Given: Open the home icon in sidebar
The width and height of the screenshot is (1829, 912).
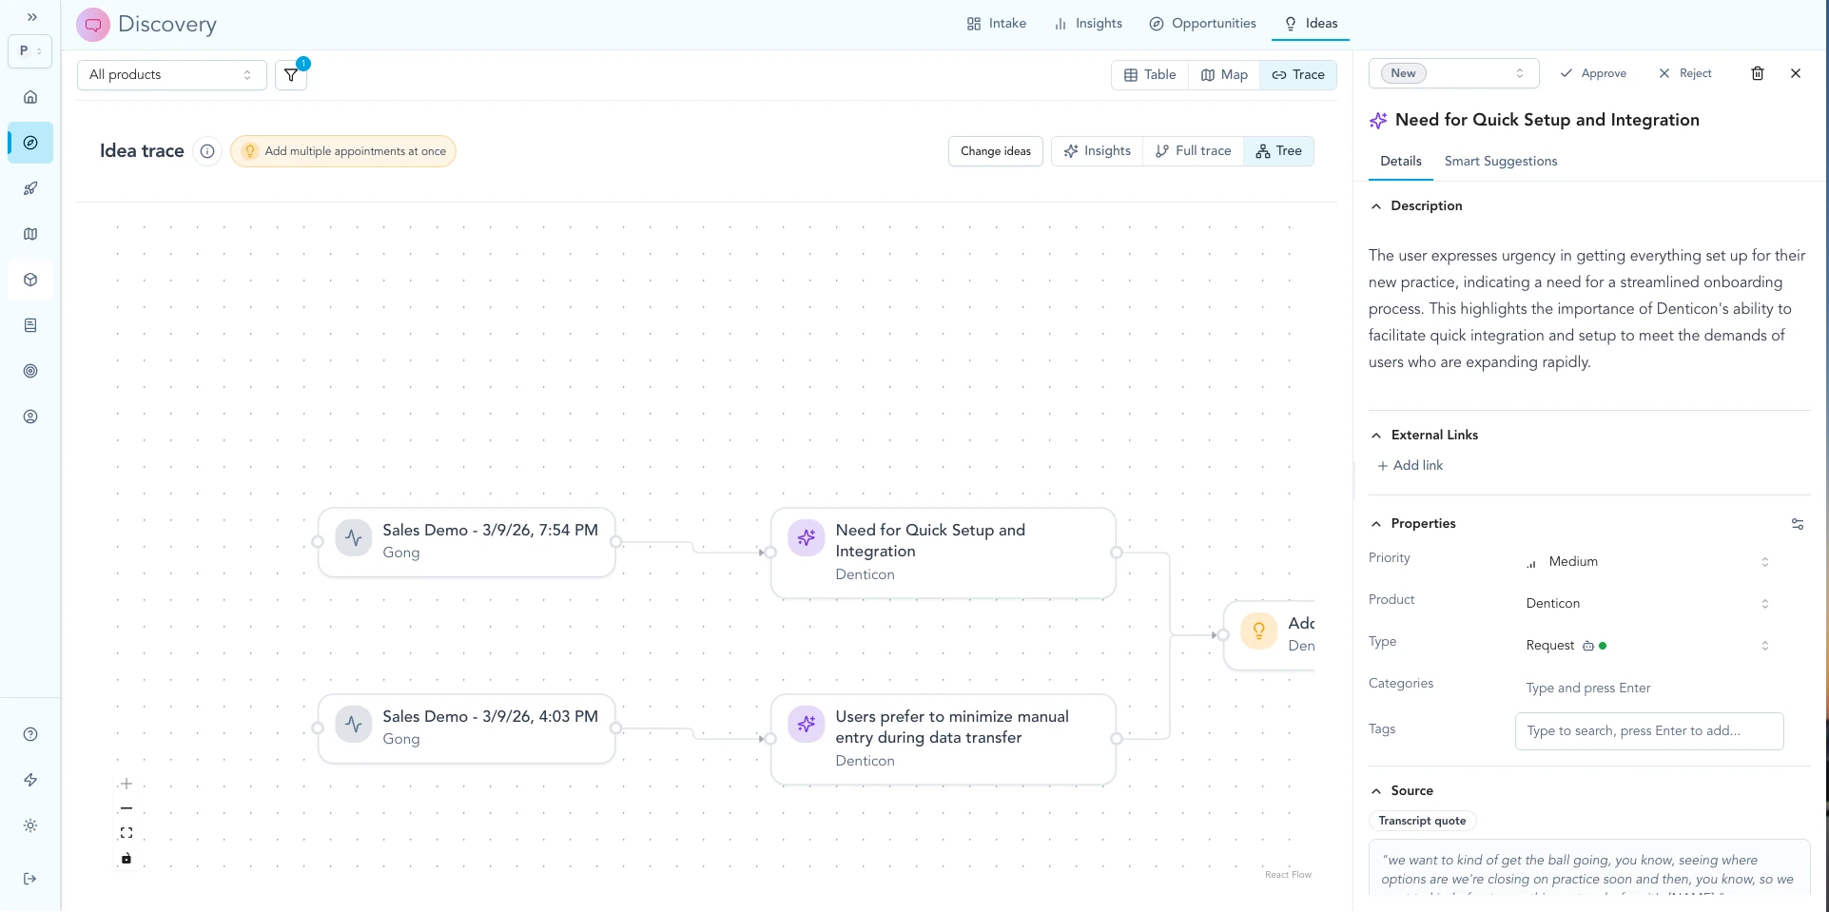Looking at the screenshot, I should 30,97.
